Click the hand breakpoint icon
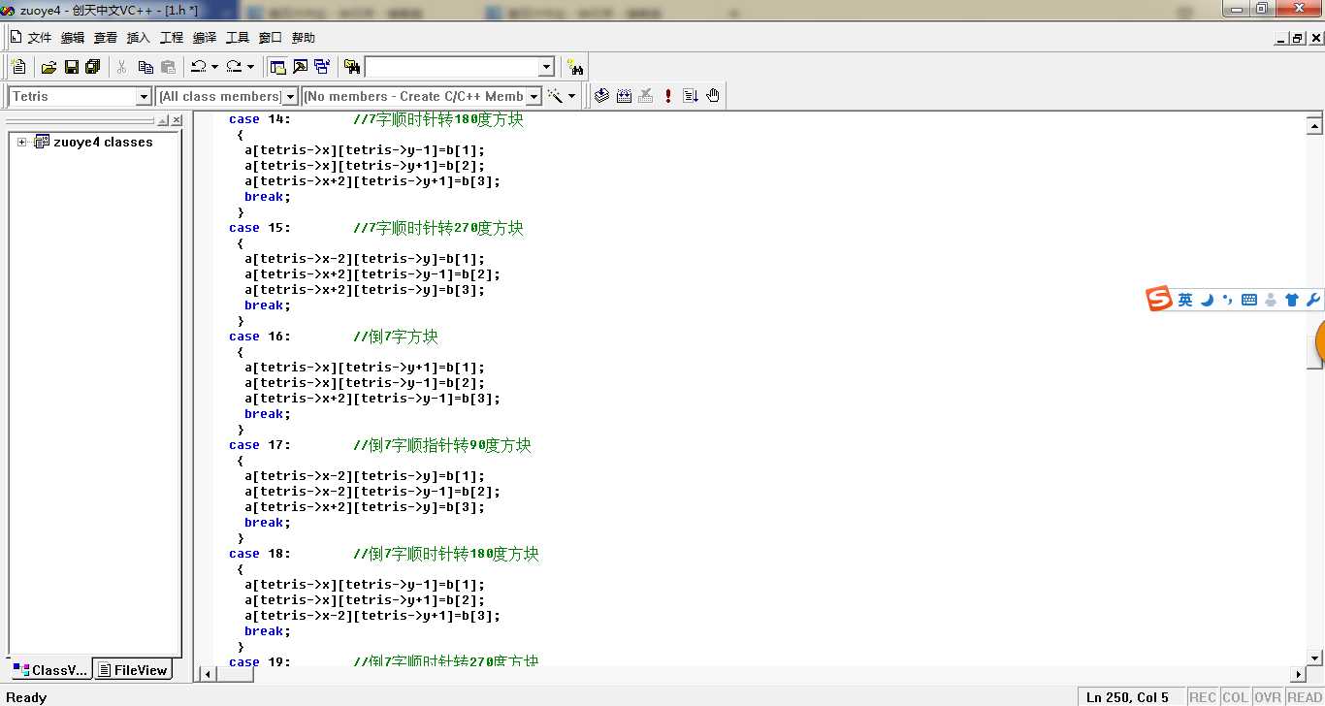This screenshot has height=706, width=1325. click(713, 96)
